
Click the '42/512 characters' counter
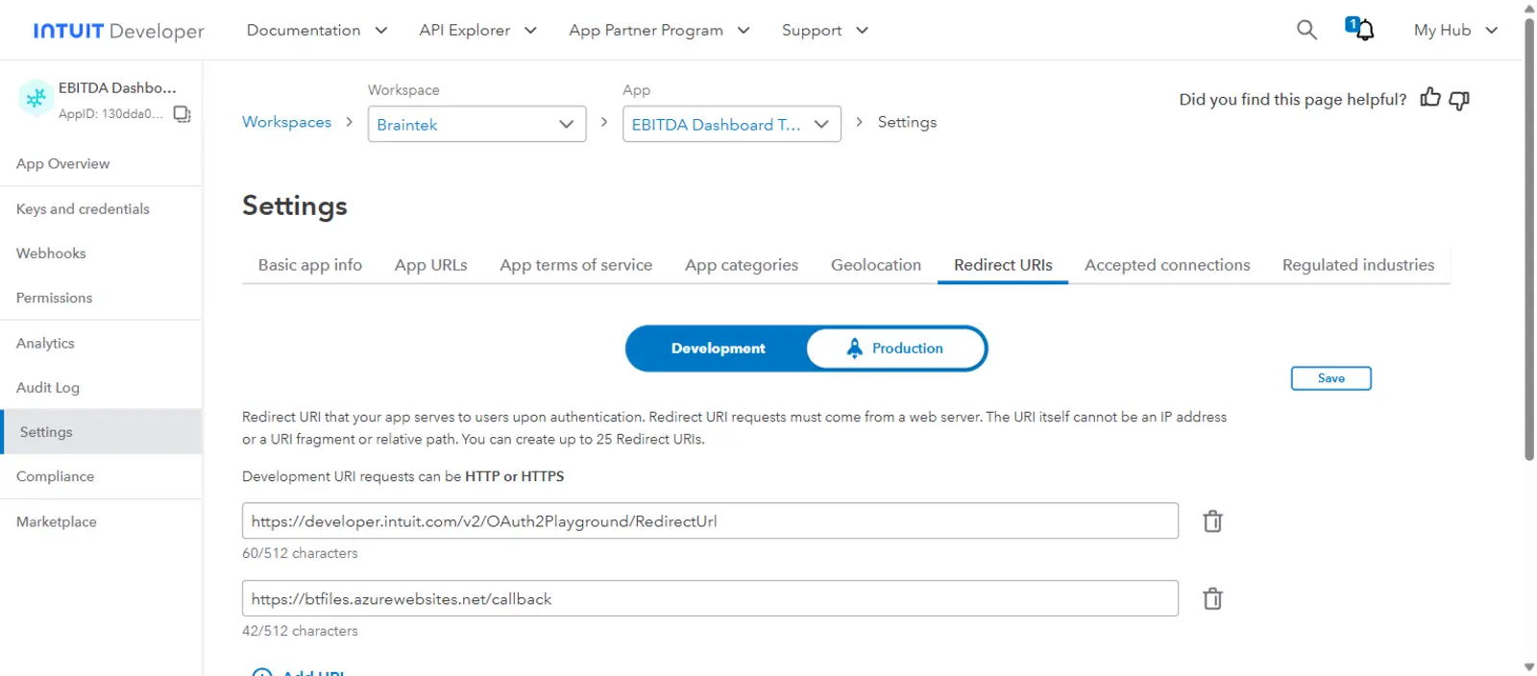(x=300, y=631)
